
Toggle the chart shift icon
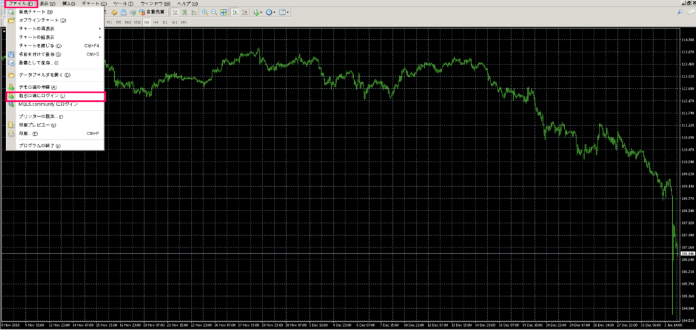pyautogui.click(x=244, y=12)
